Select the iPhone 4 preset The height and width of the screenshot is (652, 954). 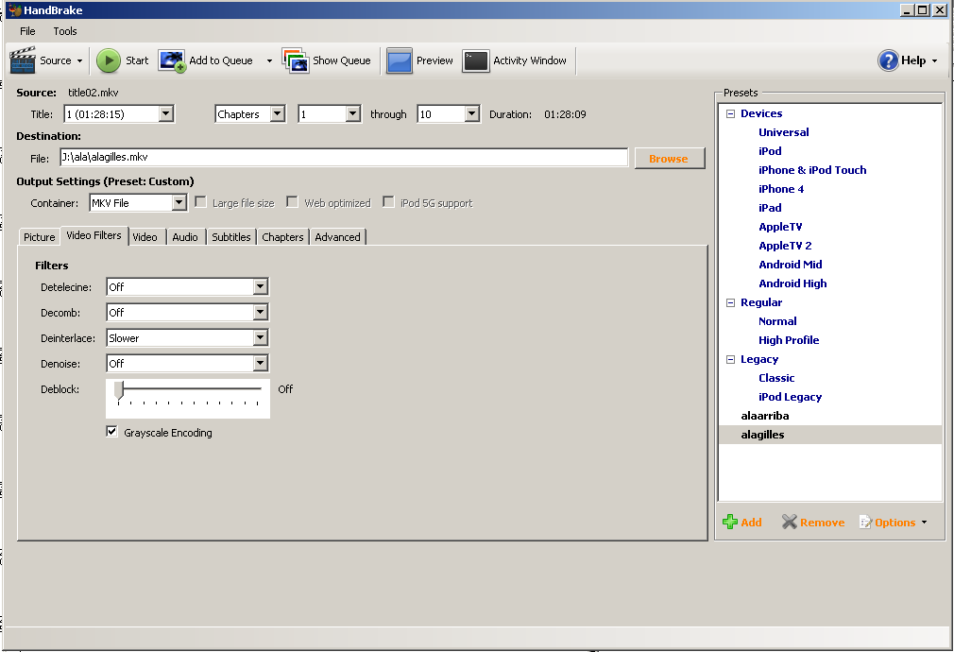click(780, 189)
